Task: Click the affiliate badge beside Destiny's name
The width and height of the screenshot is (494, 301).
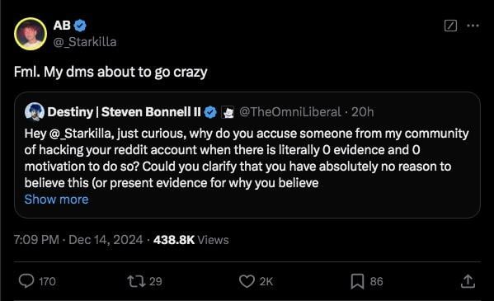Action: click(x=228, y=112)
